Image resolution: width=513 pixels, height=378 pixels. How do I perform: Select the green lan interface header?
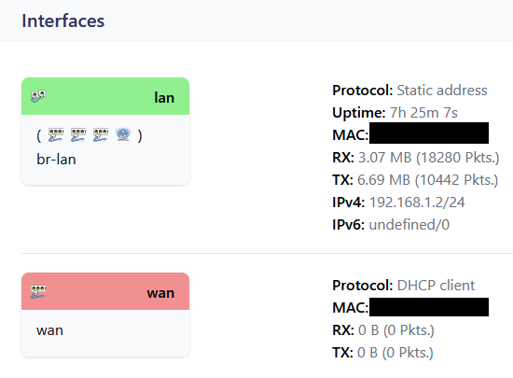tap(105, 96)
